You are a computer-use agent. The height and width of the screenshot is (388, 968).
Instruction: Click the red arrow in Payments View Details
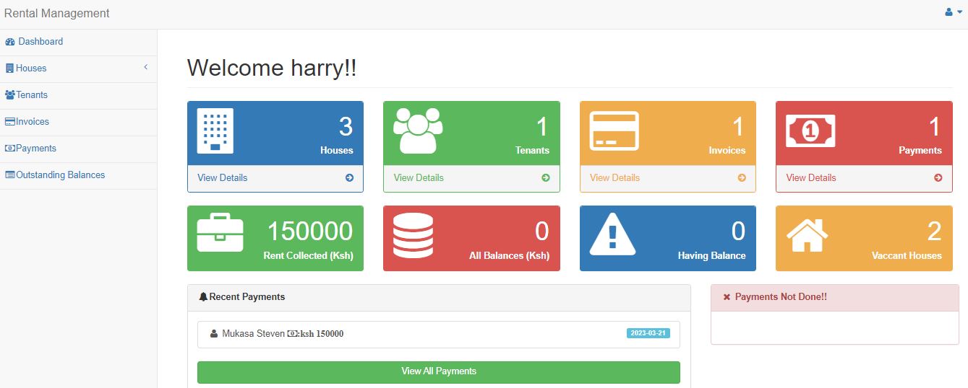pyautogui.click(x=938, y=177)
